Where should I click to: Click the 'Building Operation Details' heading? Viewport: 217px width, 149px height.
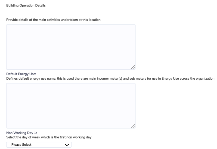click(26, 5)
